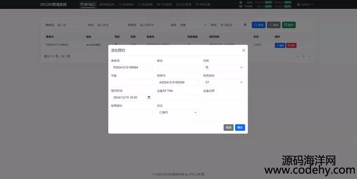Click the blue 查询 search button

tap(258, 25)
